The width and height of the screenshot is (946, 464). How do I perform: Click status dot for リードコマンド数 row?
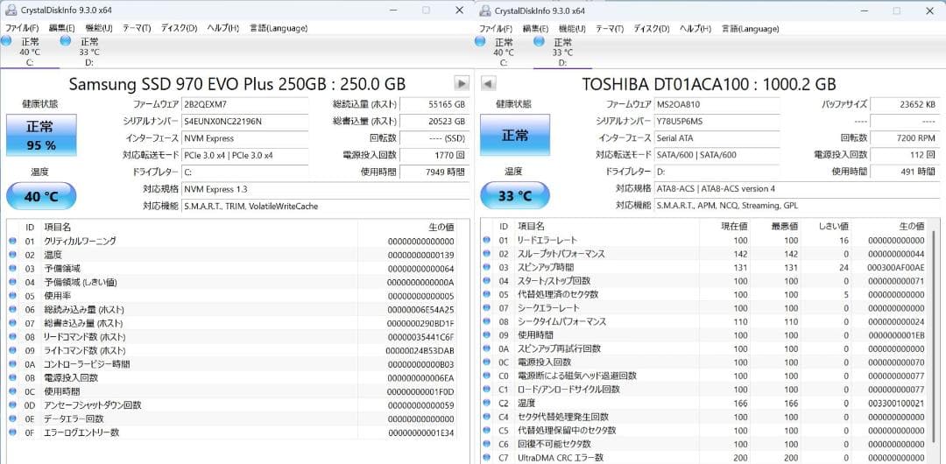coord(12,337)
